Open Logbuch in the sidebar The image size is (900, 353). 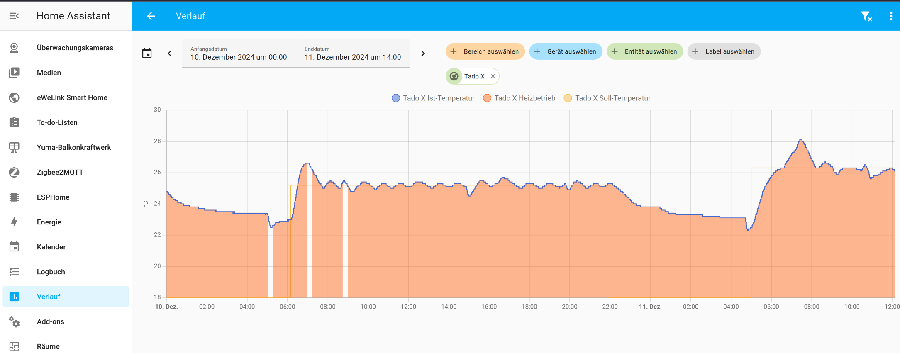66,272
